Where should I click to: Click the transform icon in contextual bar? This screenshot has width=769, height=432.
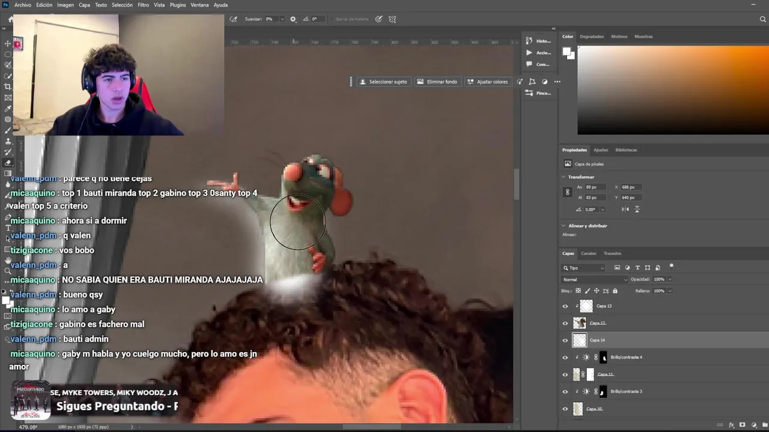[532, 82]
